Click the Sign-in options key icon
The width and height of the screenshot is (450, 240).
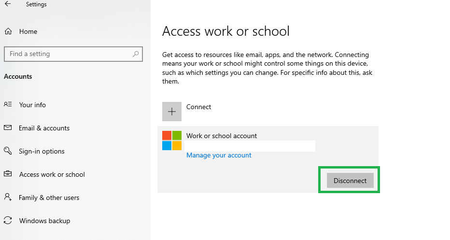[x=8, y=151]
